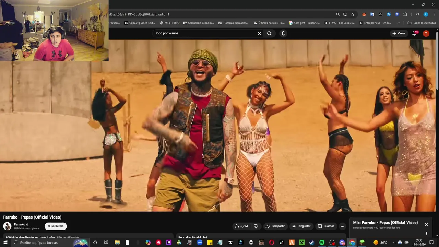Image resolution: width=439 pixels, height=247 pixels.
Task: Open Horarios mercados bookmark
Action: [233, 23]
